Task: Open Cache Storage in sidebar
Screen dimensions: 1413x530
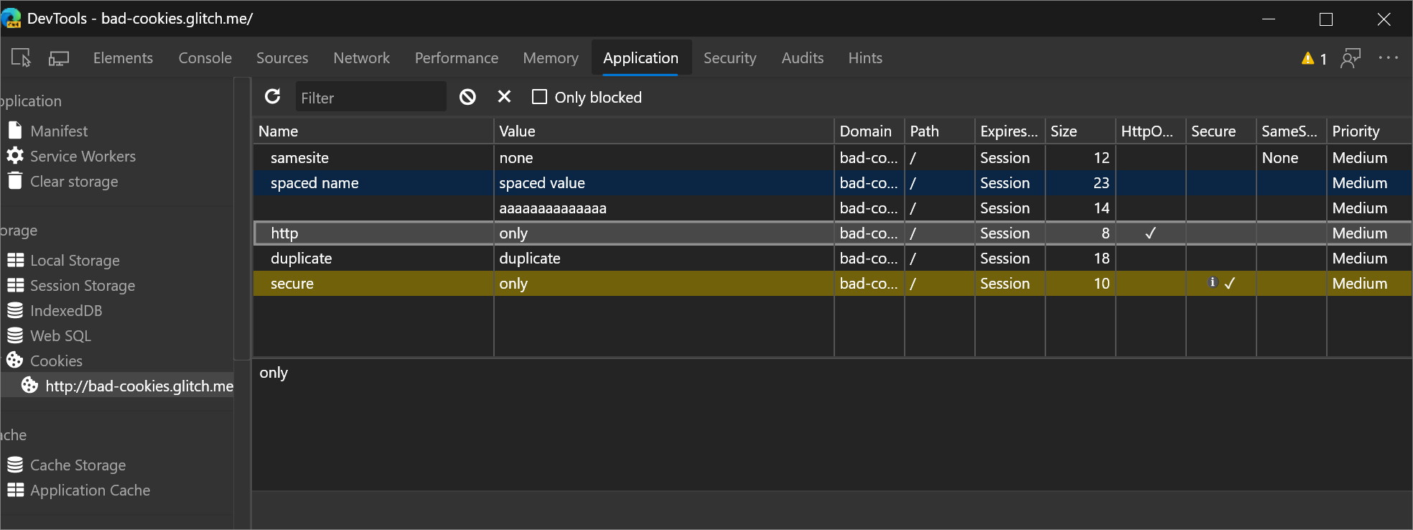Action: pyautogui.click(x=78, y=465)
